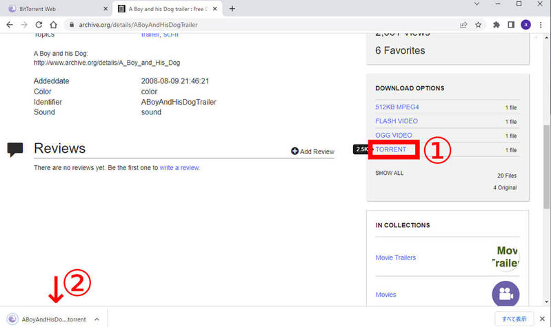Open the purple profile avatar

point(525,25)
